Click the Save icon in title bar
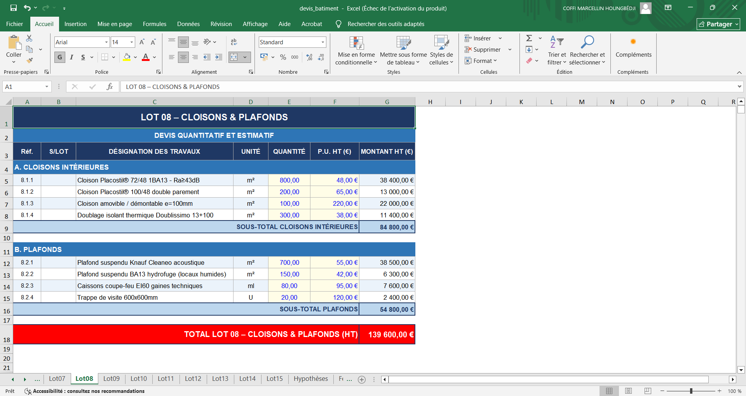 (x=14, y=8)
